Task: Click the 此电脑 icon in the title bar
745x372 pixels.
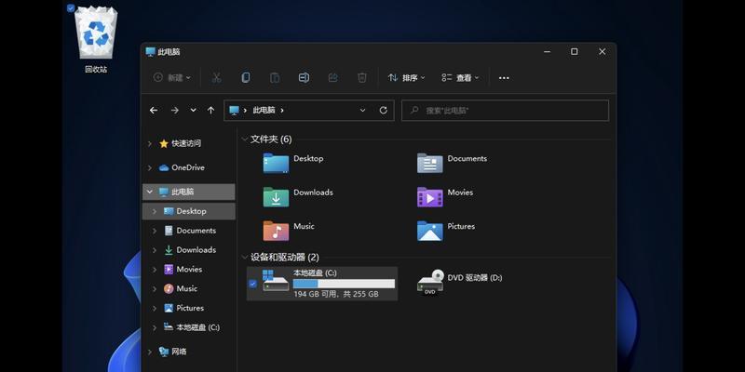Action: click(151, 52)
